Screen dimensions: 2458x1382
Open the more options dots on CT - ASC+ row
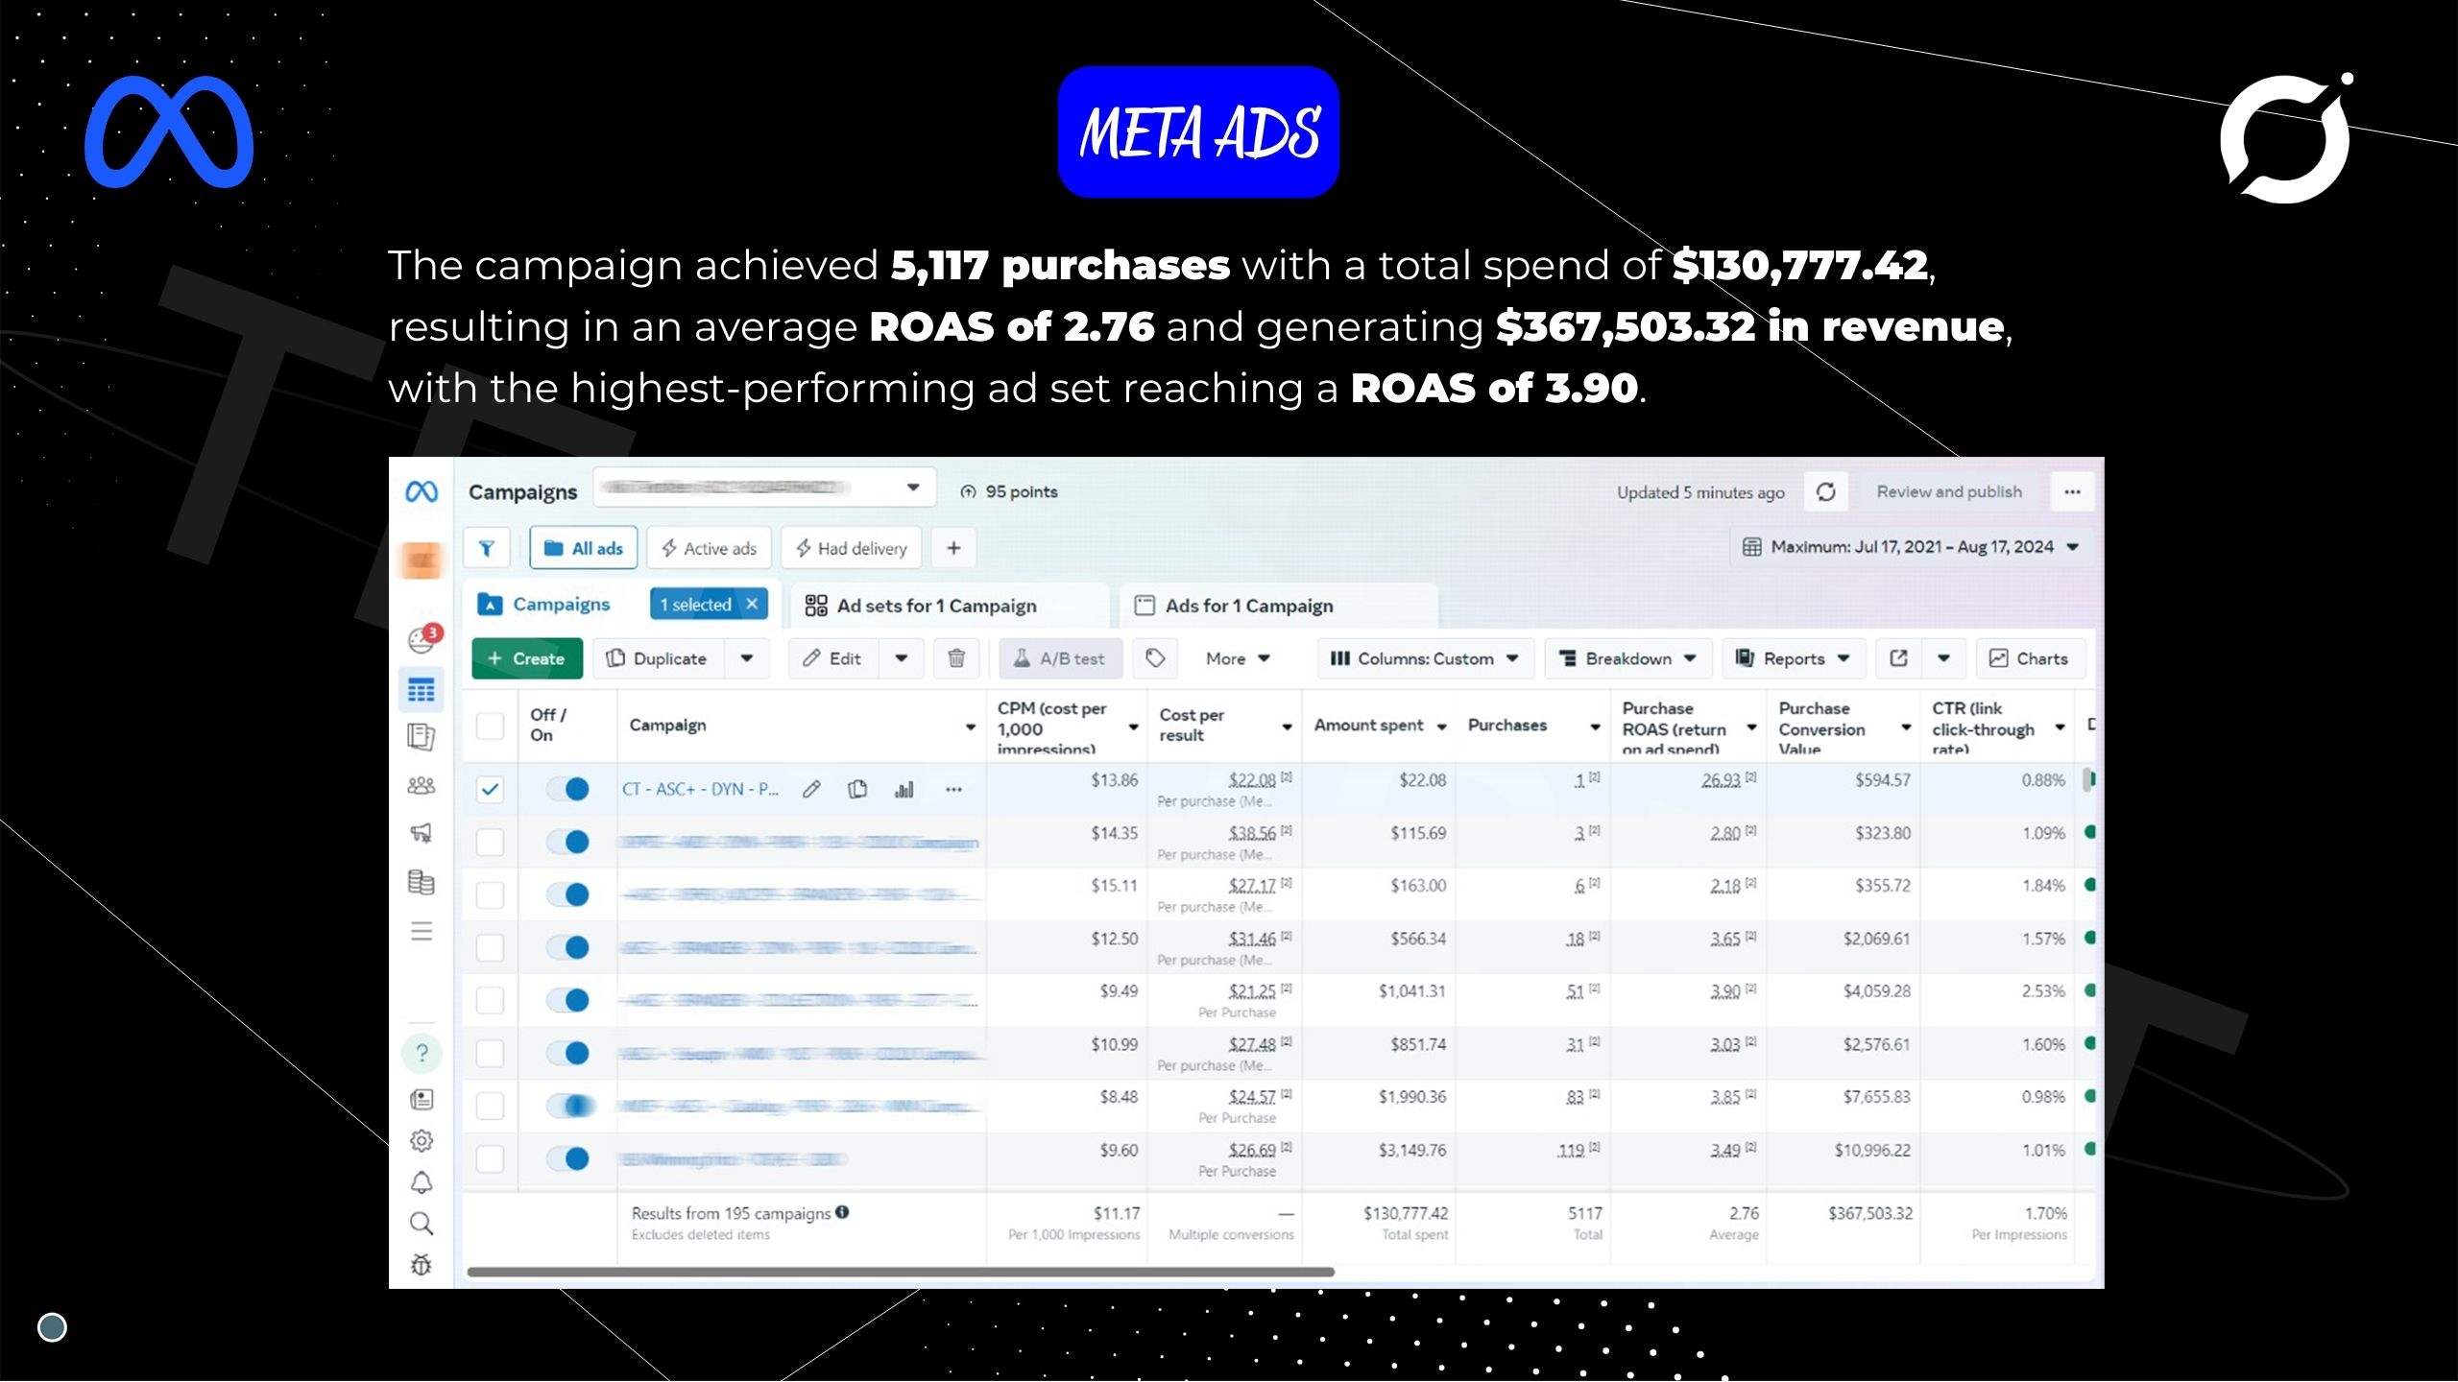pos(953,789)
